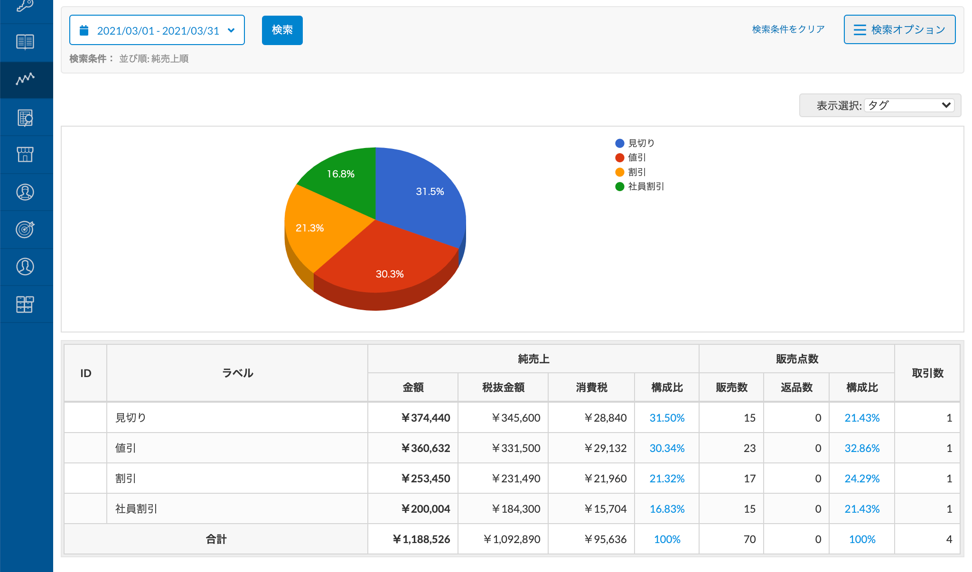Image resolution: width=972 pixels, height=572 pixels.
Task: Click the grid cabinet sidebar icon
Action: tap(25, 304)
